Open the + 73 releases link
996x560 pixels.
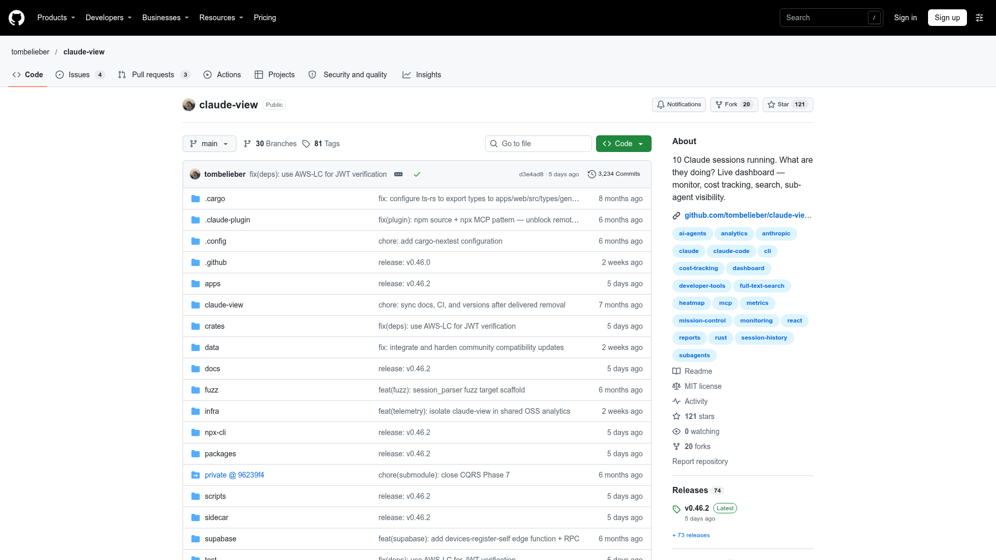coord(691,535)
